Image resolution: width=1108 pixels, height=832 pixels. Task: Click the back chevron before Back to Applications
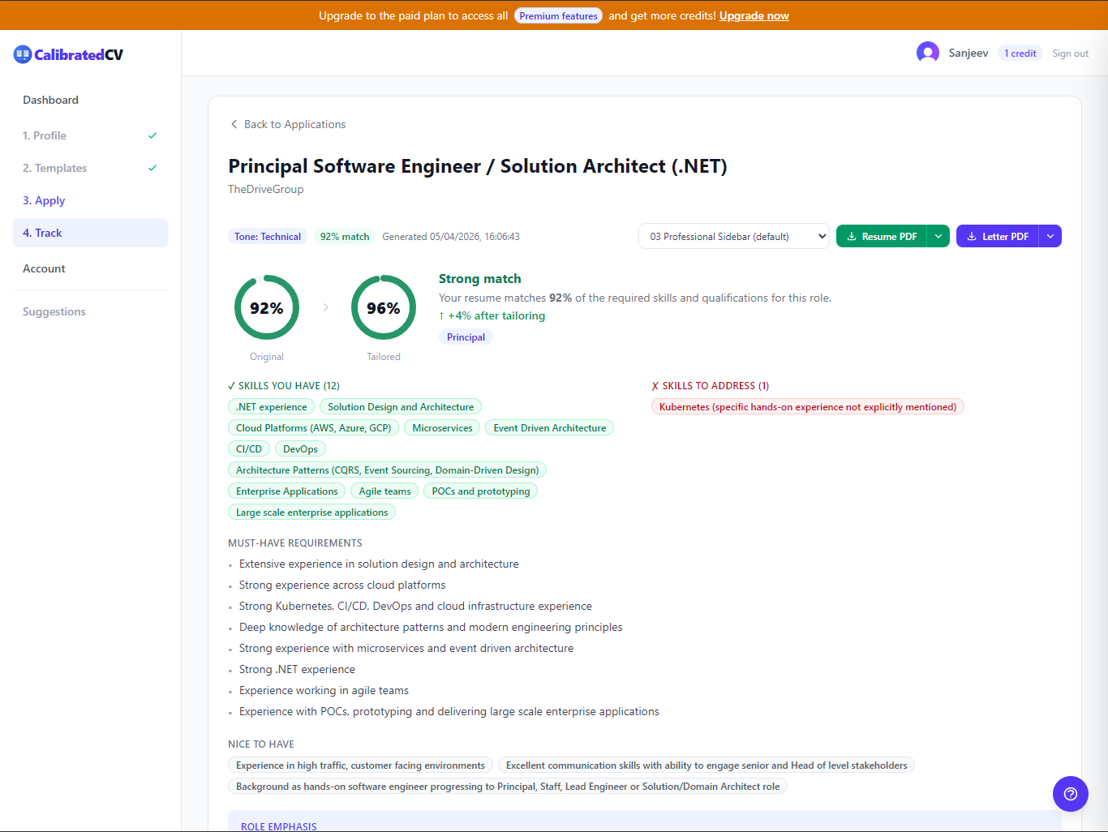click(x=234, y=124)
